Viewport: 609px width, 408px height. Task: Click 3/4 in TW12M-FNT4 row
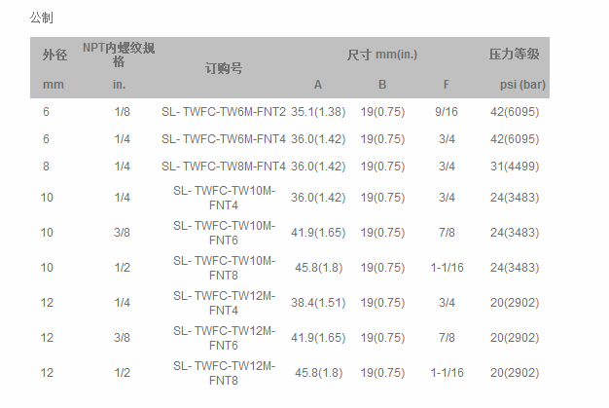447,303
